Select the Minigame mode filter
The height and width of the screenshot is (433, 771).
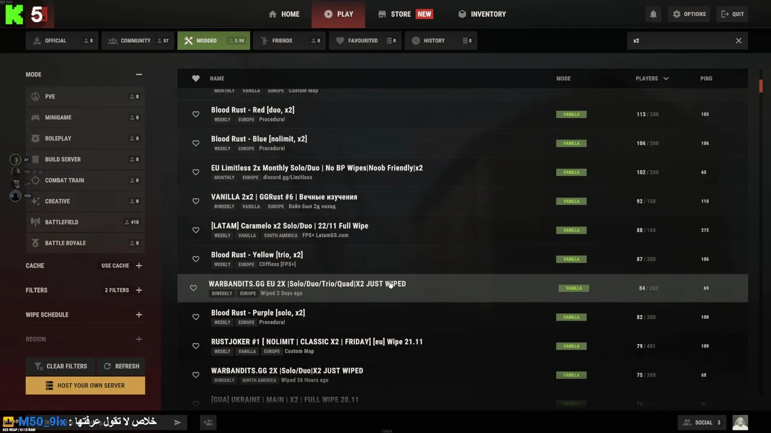click(x=85, y=117)
